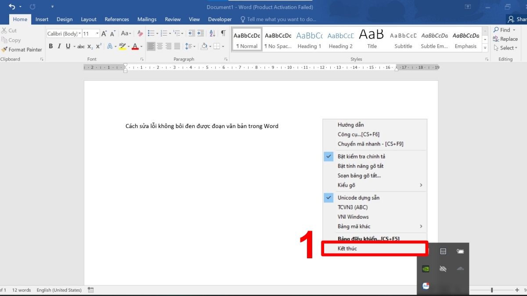The image size is (527, 296).
Task: Center-align the paragraph text
Action: [x=160, y=46]
